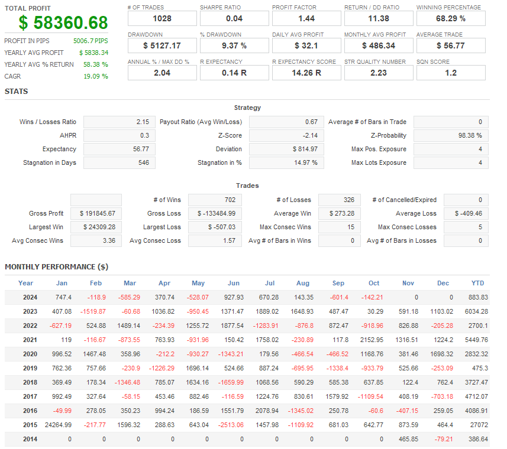Click the Average Trade value $ 56.77

(x=451, y=45)
